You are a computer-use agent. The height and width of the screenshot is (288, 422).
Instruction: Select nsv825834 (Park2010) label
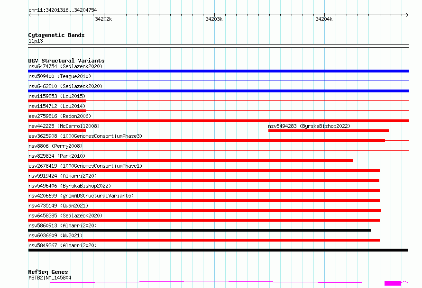pos(57,156)
